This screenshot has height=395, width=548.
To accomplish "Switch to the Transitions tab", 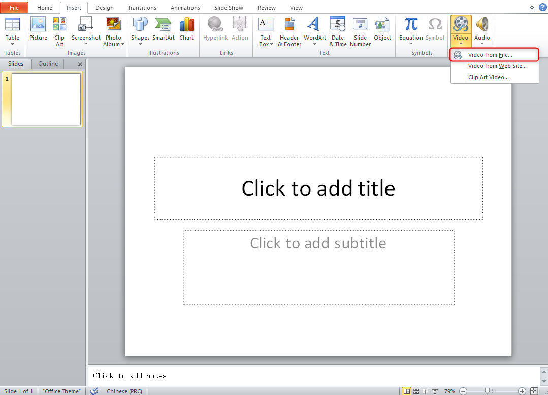I will click(x=142, y=7).
